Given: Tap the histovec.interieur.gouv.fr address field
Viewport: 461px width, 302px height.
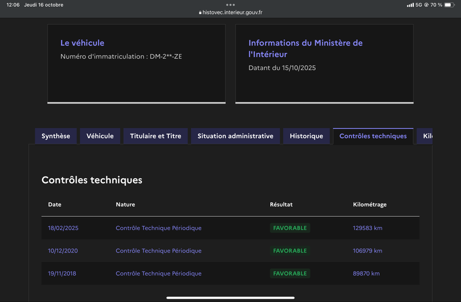Looking at the screenshot, I should click(232, 12).
